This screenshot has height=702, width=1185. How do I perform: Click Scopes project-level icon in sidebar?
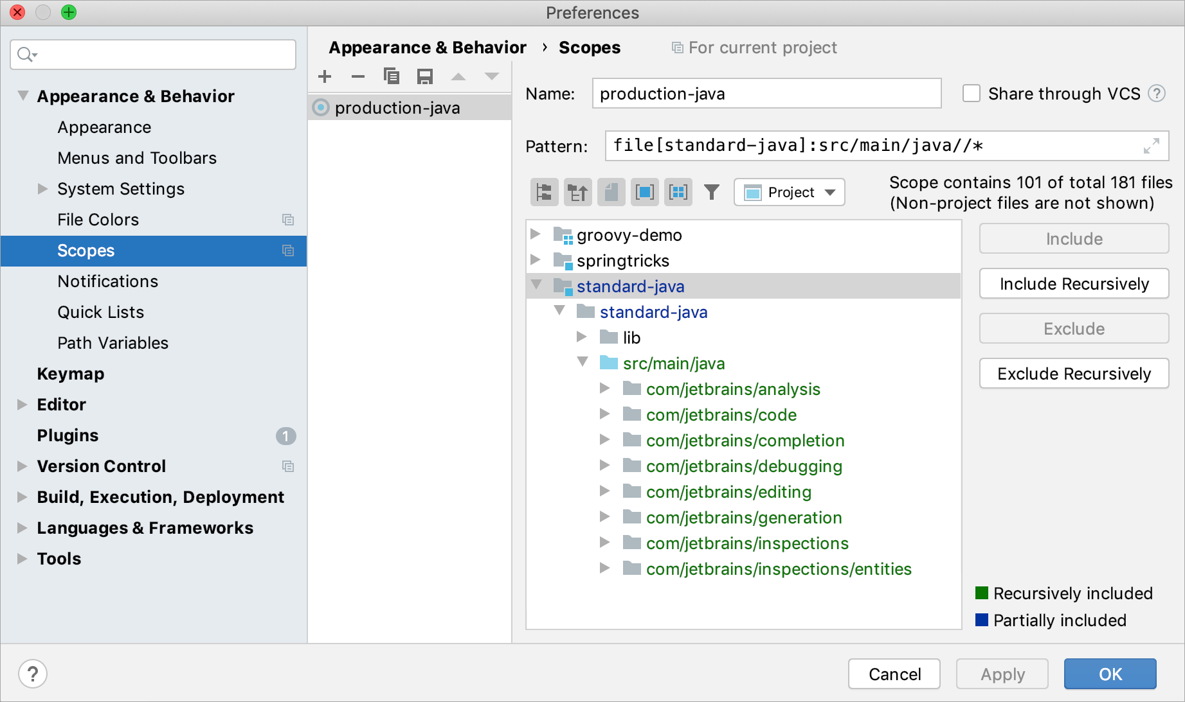coord(288,250)
